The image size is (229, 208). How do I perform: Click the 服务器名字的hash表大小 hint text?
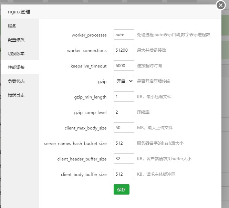tap(160, 143)
